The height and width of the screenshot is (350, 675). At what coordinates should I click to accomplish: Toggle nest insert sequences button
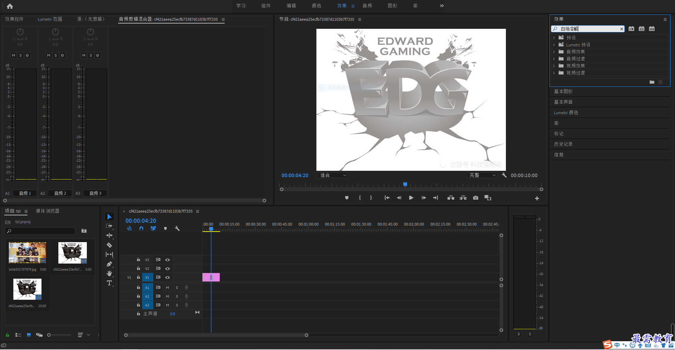point(129,228)
